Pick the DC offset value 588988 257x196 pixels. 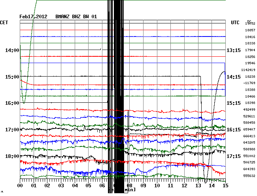(249, 149)
